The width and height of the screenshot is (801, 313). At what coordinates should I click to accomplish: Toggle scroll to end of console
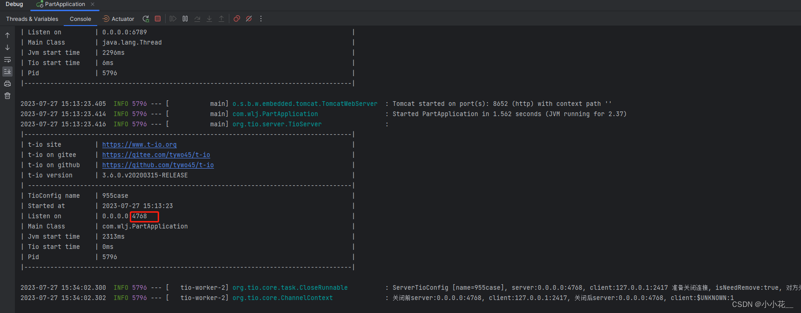pos(7,72)
